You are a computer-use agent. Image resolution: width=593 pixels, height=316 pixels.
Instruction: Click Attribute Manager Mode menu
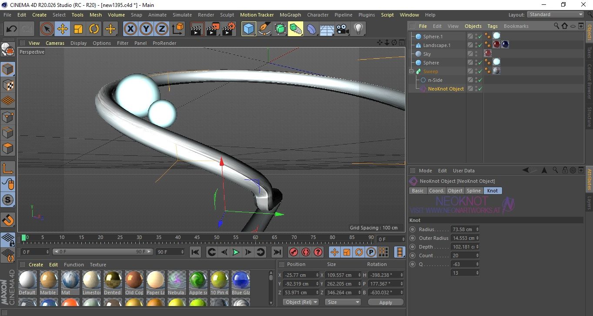(x=425, y=171)
